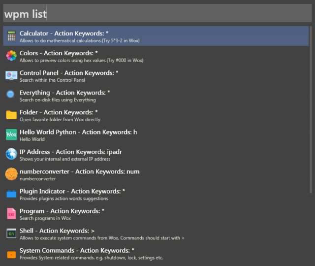Click the Control Panel icon
315x266 pixels.
[x=11, y=75]
